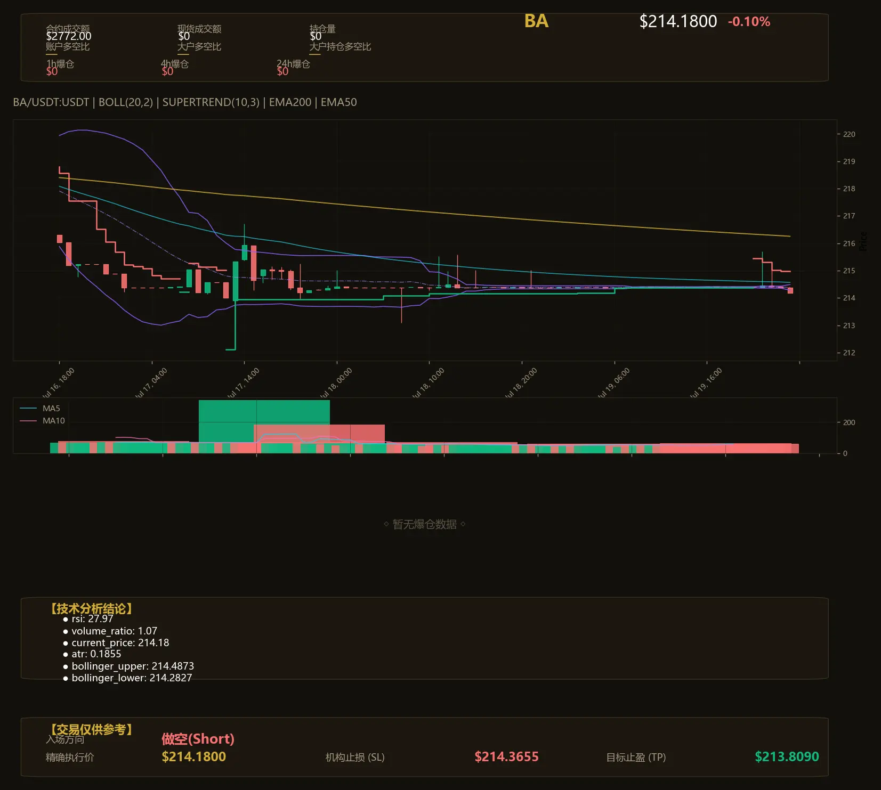Click the $214.1800 exact execution price

[x=194, y=757]
